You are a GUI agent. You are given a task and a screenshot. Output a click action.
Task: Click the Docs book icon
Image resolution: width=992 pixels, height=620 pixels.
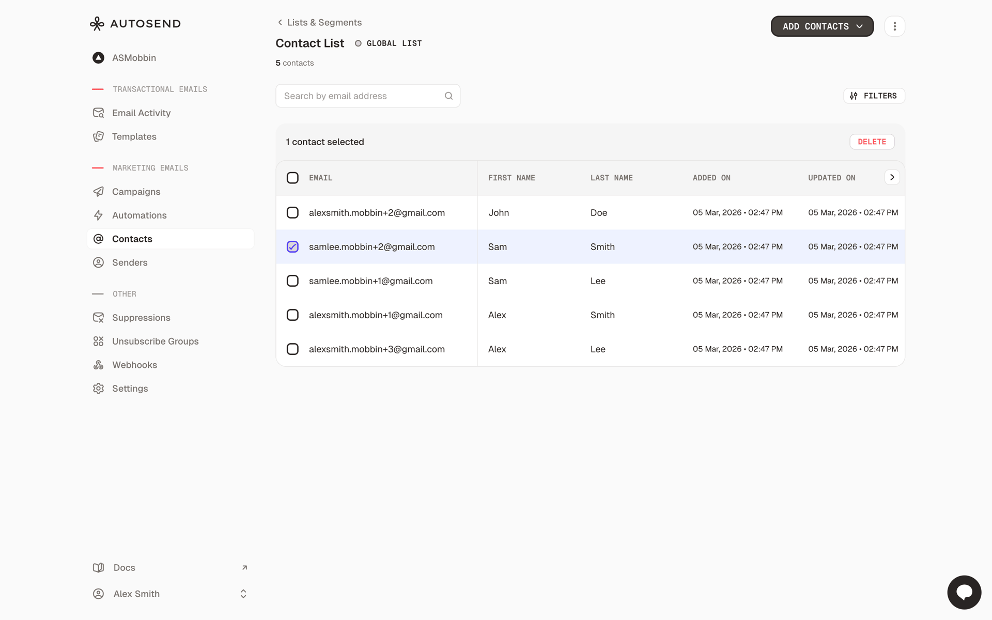98,568
